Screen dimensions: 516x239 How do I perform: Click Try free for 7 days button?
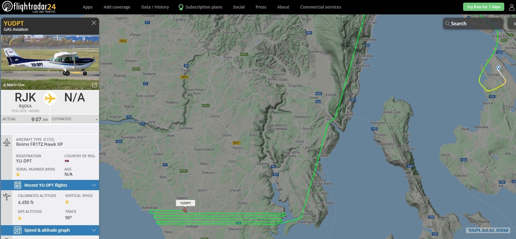pos(484,7)
